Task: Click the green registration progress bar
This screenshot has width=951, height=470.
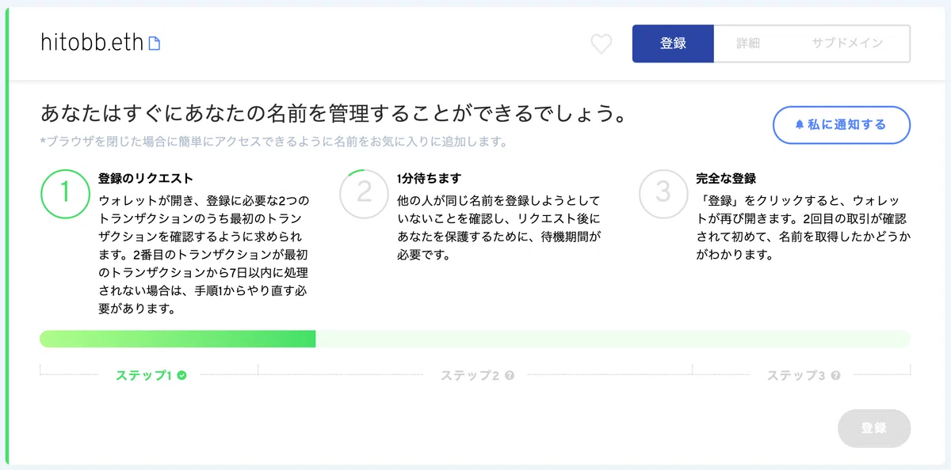Action: 178,339
